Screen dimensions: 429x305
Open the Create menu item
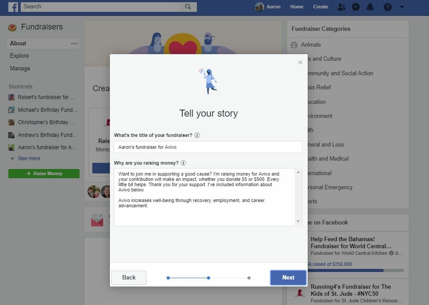click(320, 7)
